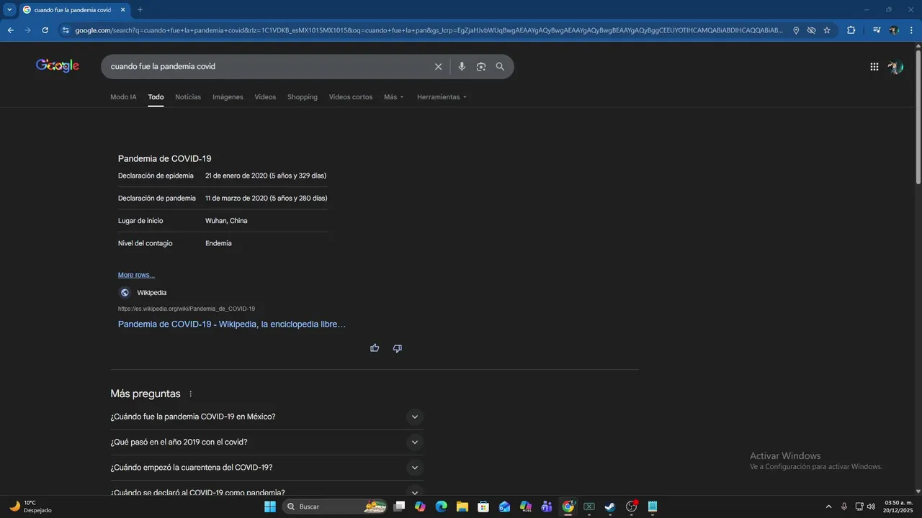Viewport: 922px width, 518px height.
Task: Select the Todo tab
Action: [156, 97]
